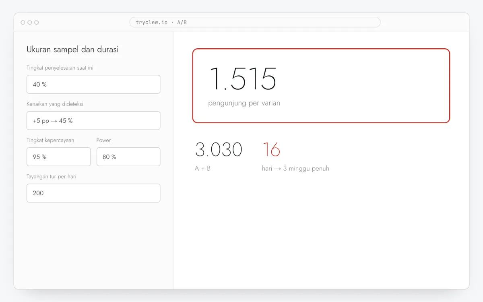
Task: Click the 'Ukuran sampel dan durasi' heading
Action: [x=72, y=50]
